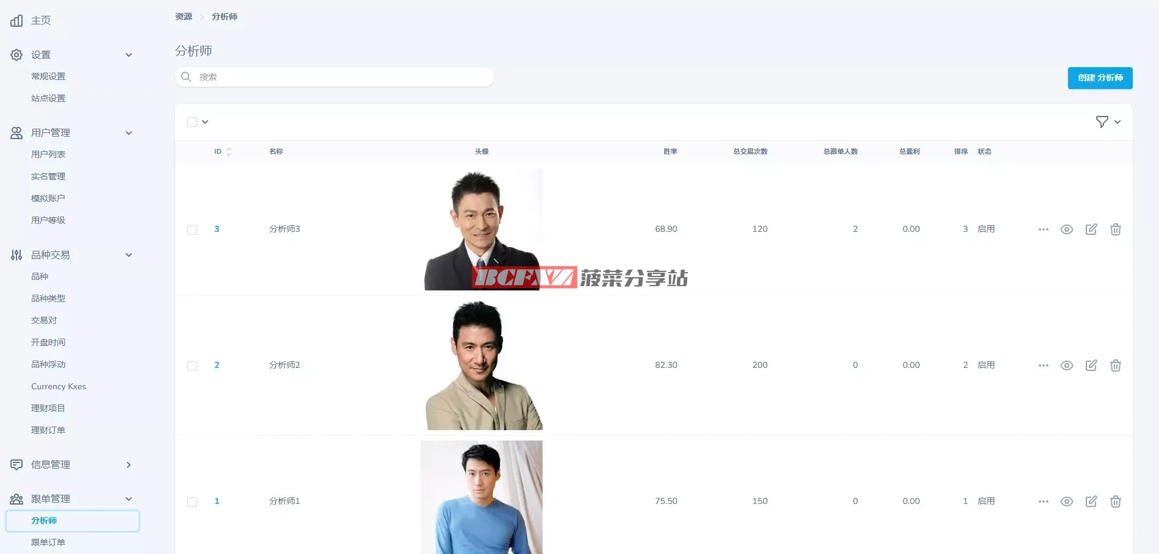Click the 主页 bar chart icon
This screenshot has height=554, width=1159.
(x=16, y=21)
